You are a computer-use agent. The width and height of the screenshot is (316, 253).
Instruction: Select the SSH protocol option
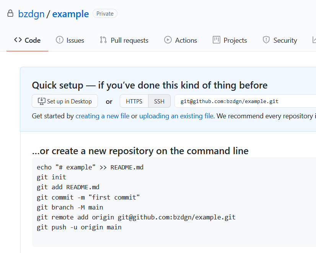point(159,101)
